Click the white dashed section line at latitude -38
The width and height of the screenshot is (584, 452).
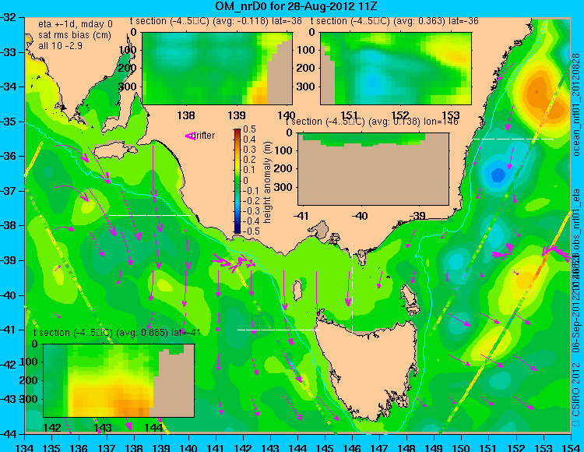pyautogui.click(x=150, y=215)
